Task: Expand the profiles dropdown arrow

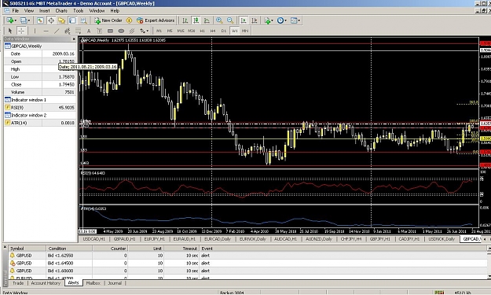Action: click(29, 20)
